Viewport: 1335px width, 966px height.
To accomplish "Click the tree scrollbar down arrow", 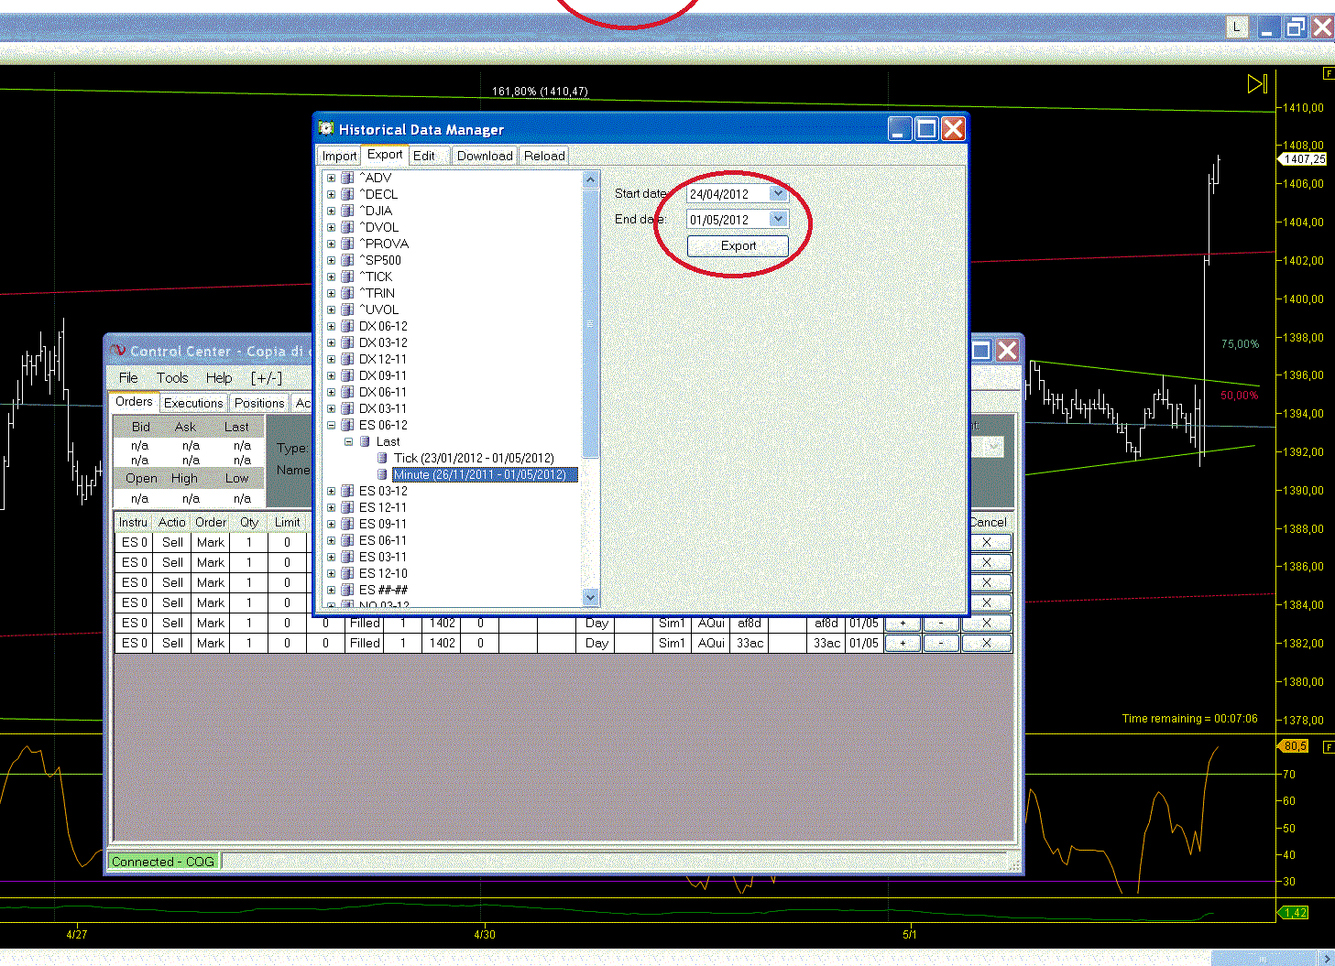I will (590, 597).
